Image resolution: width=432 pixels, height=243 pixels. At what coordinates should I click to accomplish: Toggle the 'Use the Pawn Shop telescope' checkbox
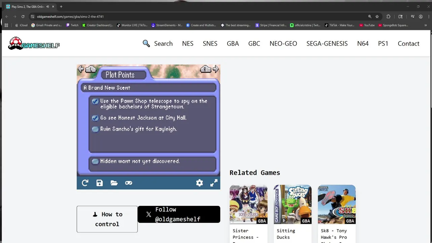point(95,101)
